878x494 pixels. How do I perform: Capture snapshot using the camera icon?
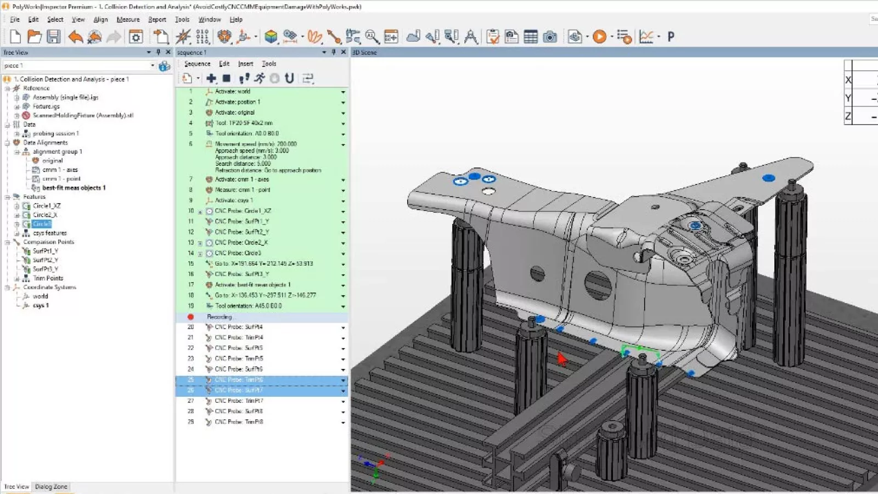pyautogui.click(x=550, y=37)
